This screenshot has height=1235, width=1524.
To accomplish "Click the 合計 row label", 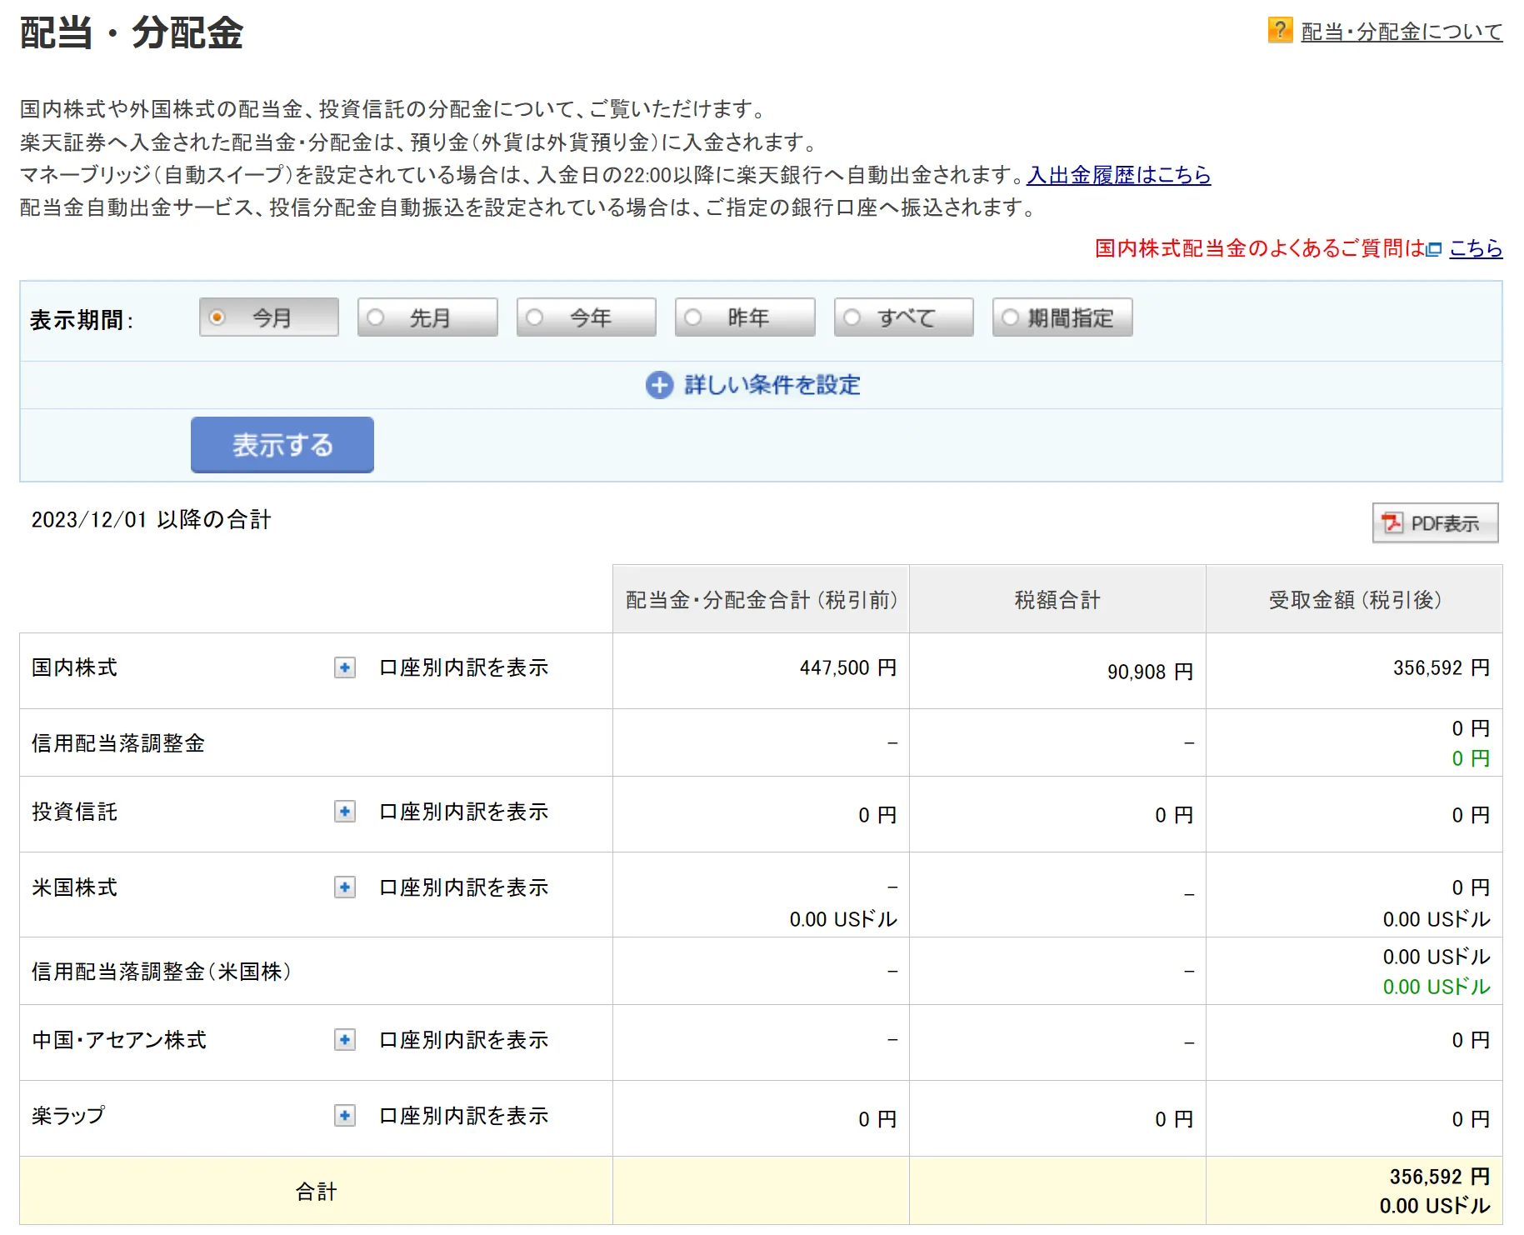I will pyautogui.click(x=316, y=1192).
